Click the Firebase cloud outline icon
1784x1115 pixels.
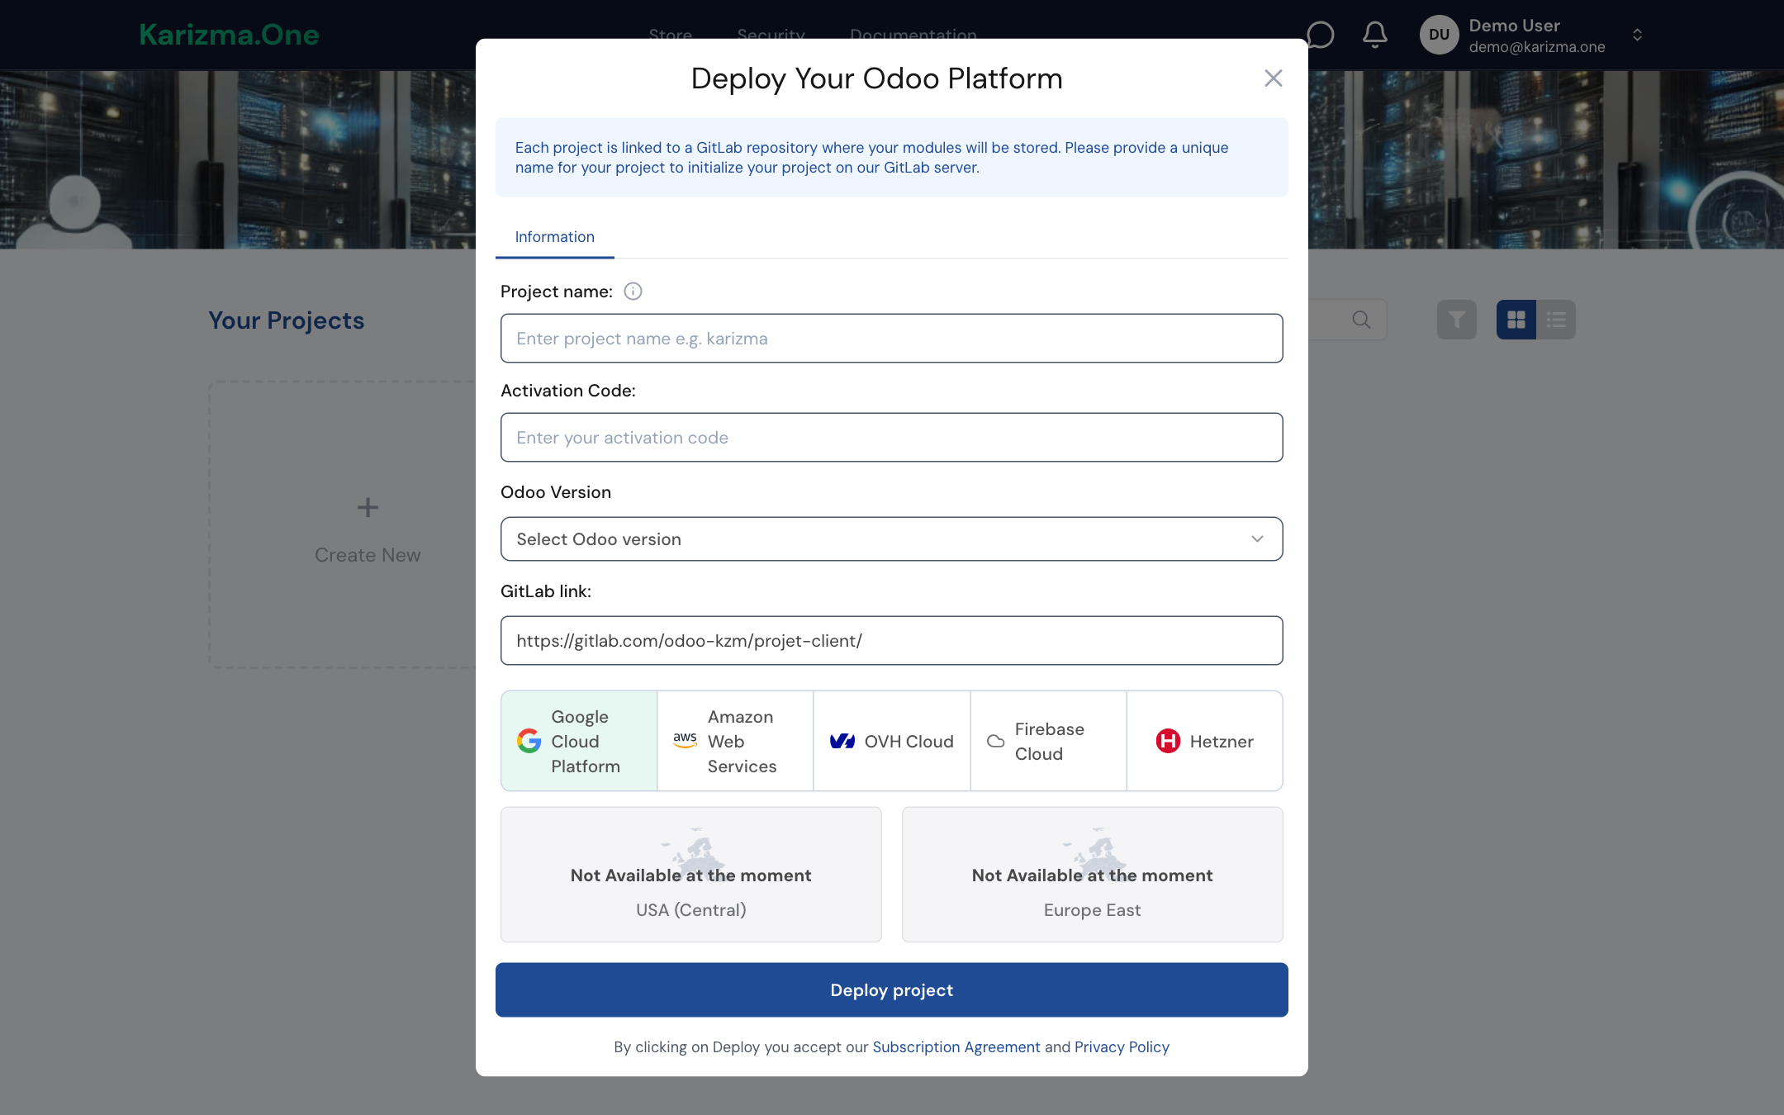pos(996,741)
